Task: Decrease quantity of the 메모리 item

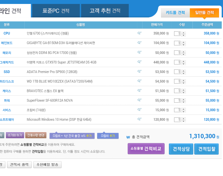Action: tap(183, 54)
